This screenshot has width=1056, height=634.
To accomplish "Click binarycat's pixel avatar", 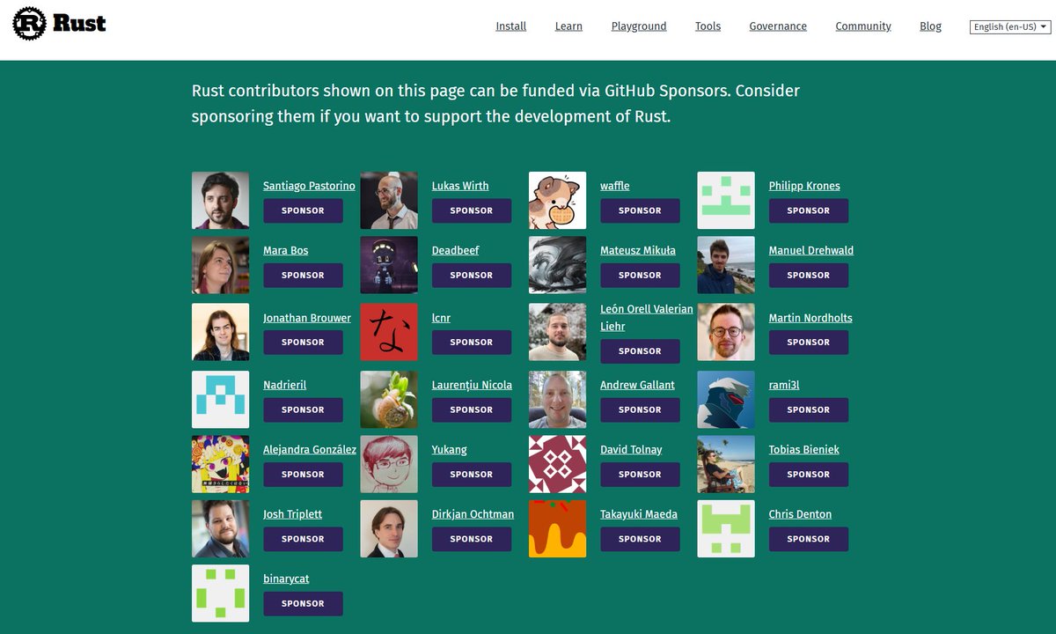I will click(220, 593).
